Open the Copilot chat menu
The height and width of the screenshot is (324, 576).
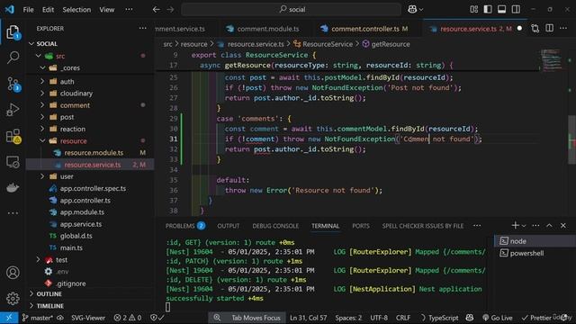[415, 10]
